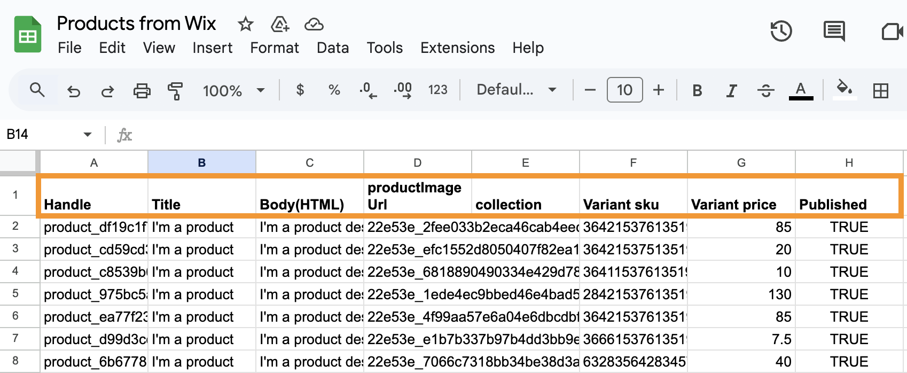Image resolution: width=907 pixels, height=373 pixels.
Task: Open the Tools menu
Action: click(385, 48)
